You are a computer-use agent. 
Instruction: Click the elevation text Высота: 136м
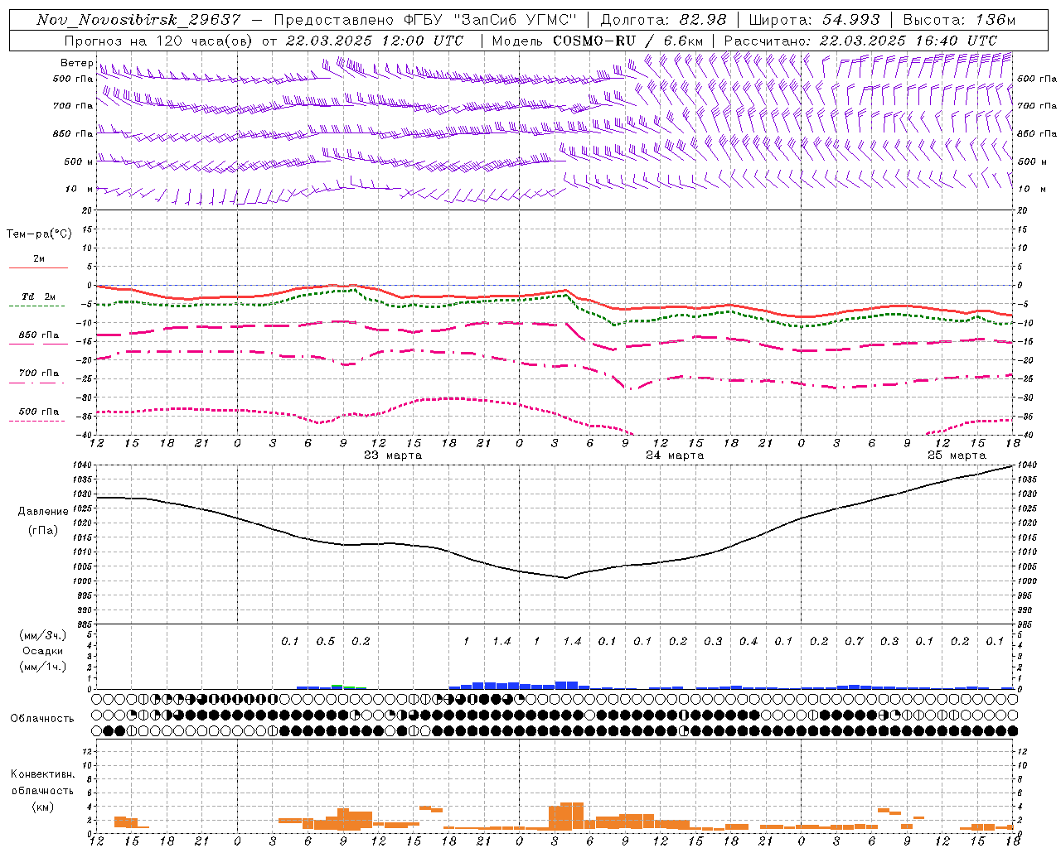tap(959, 20)
